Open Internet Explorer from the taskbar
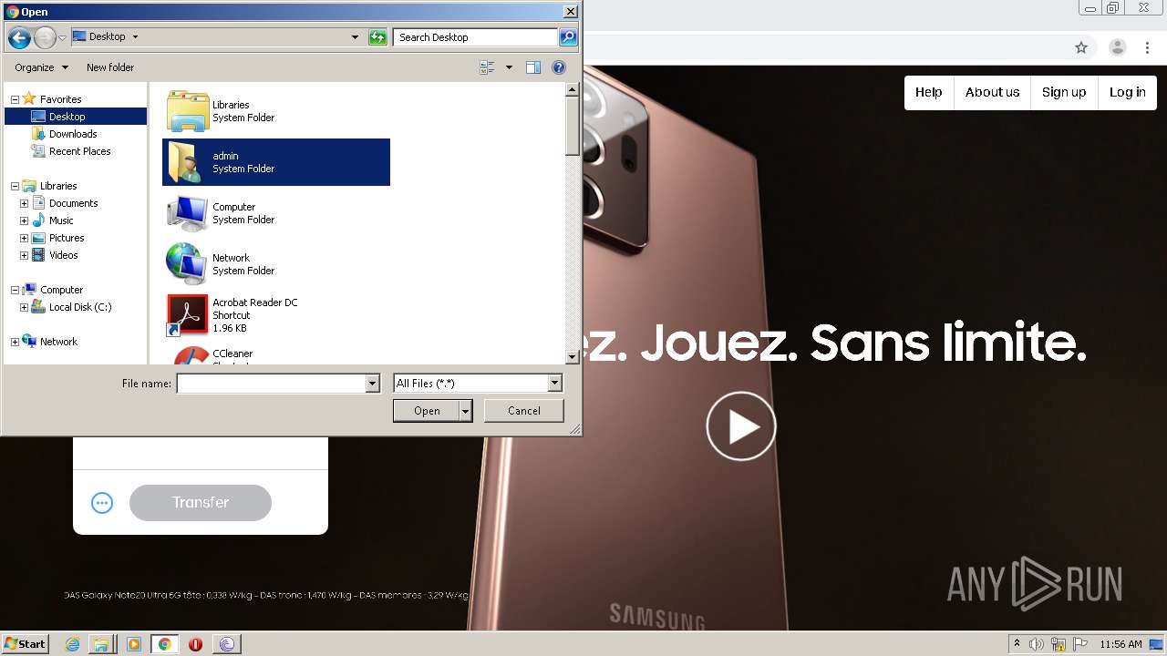This screenshot has width=1167, height=656. click(73, 644)
